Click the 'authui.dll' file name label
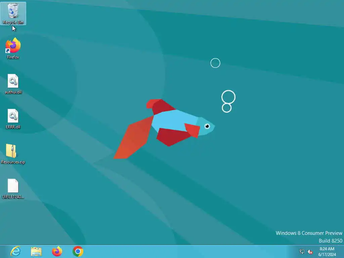 click(x=13, y=92)
